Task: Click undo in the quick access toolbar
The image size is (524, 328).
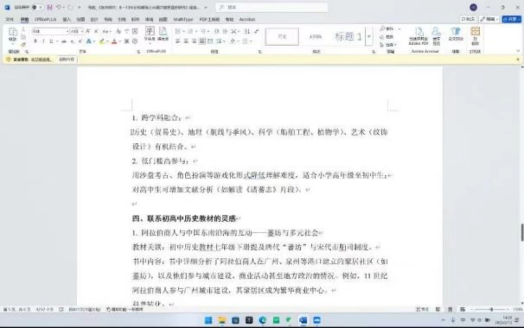Action: pyautogui.click(x=59, y=8)
